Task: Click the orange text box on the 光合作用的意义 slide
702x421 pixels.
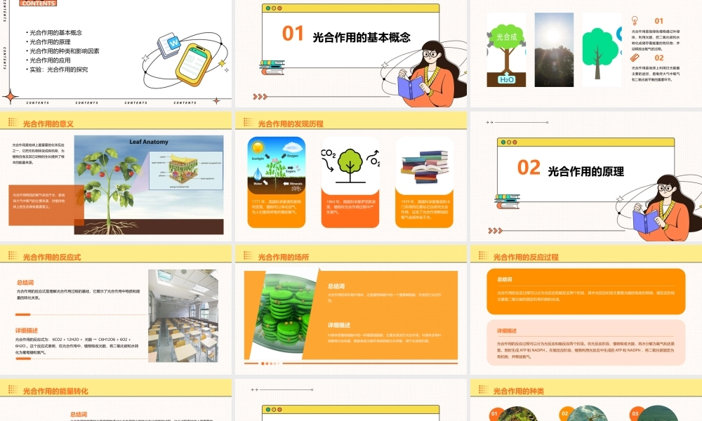Action: click(x=46, y=204)
